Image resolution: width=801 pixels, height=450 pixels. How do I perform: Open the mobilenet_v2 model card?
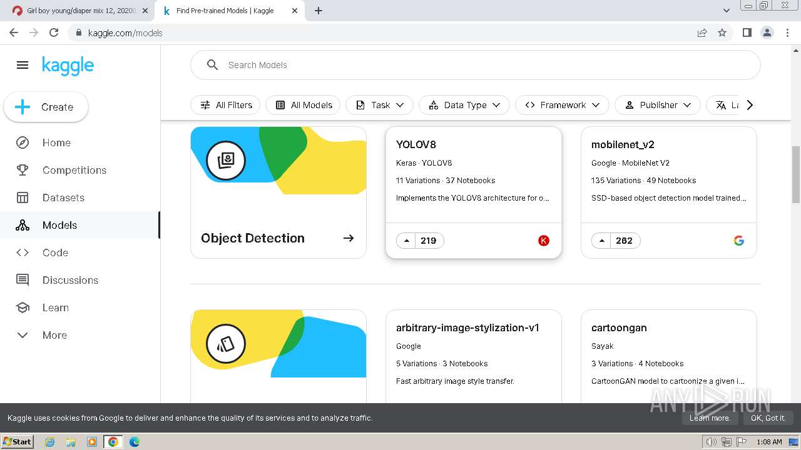(669, 192)
